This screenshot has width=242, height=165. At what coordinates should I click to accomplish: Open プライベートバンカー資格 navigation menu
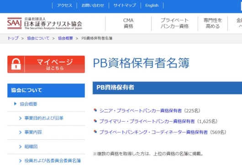click(174, 23)
